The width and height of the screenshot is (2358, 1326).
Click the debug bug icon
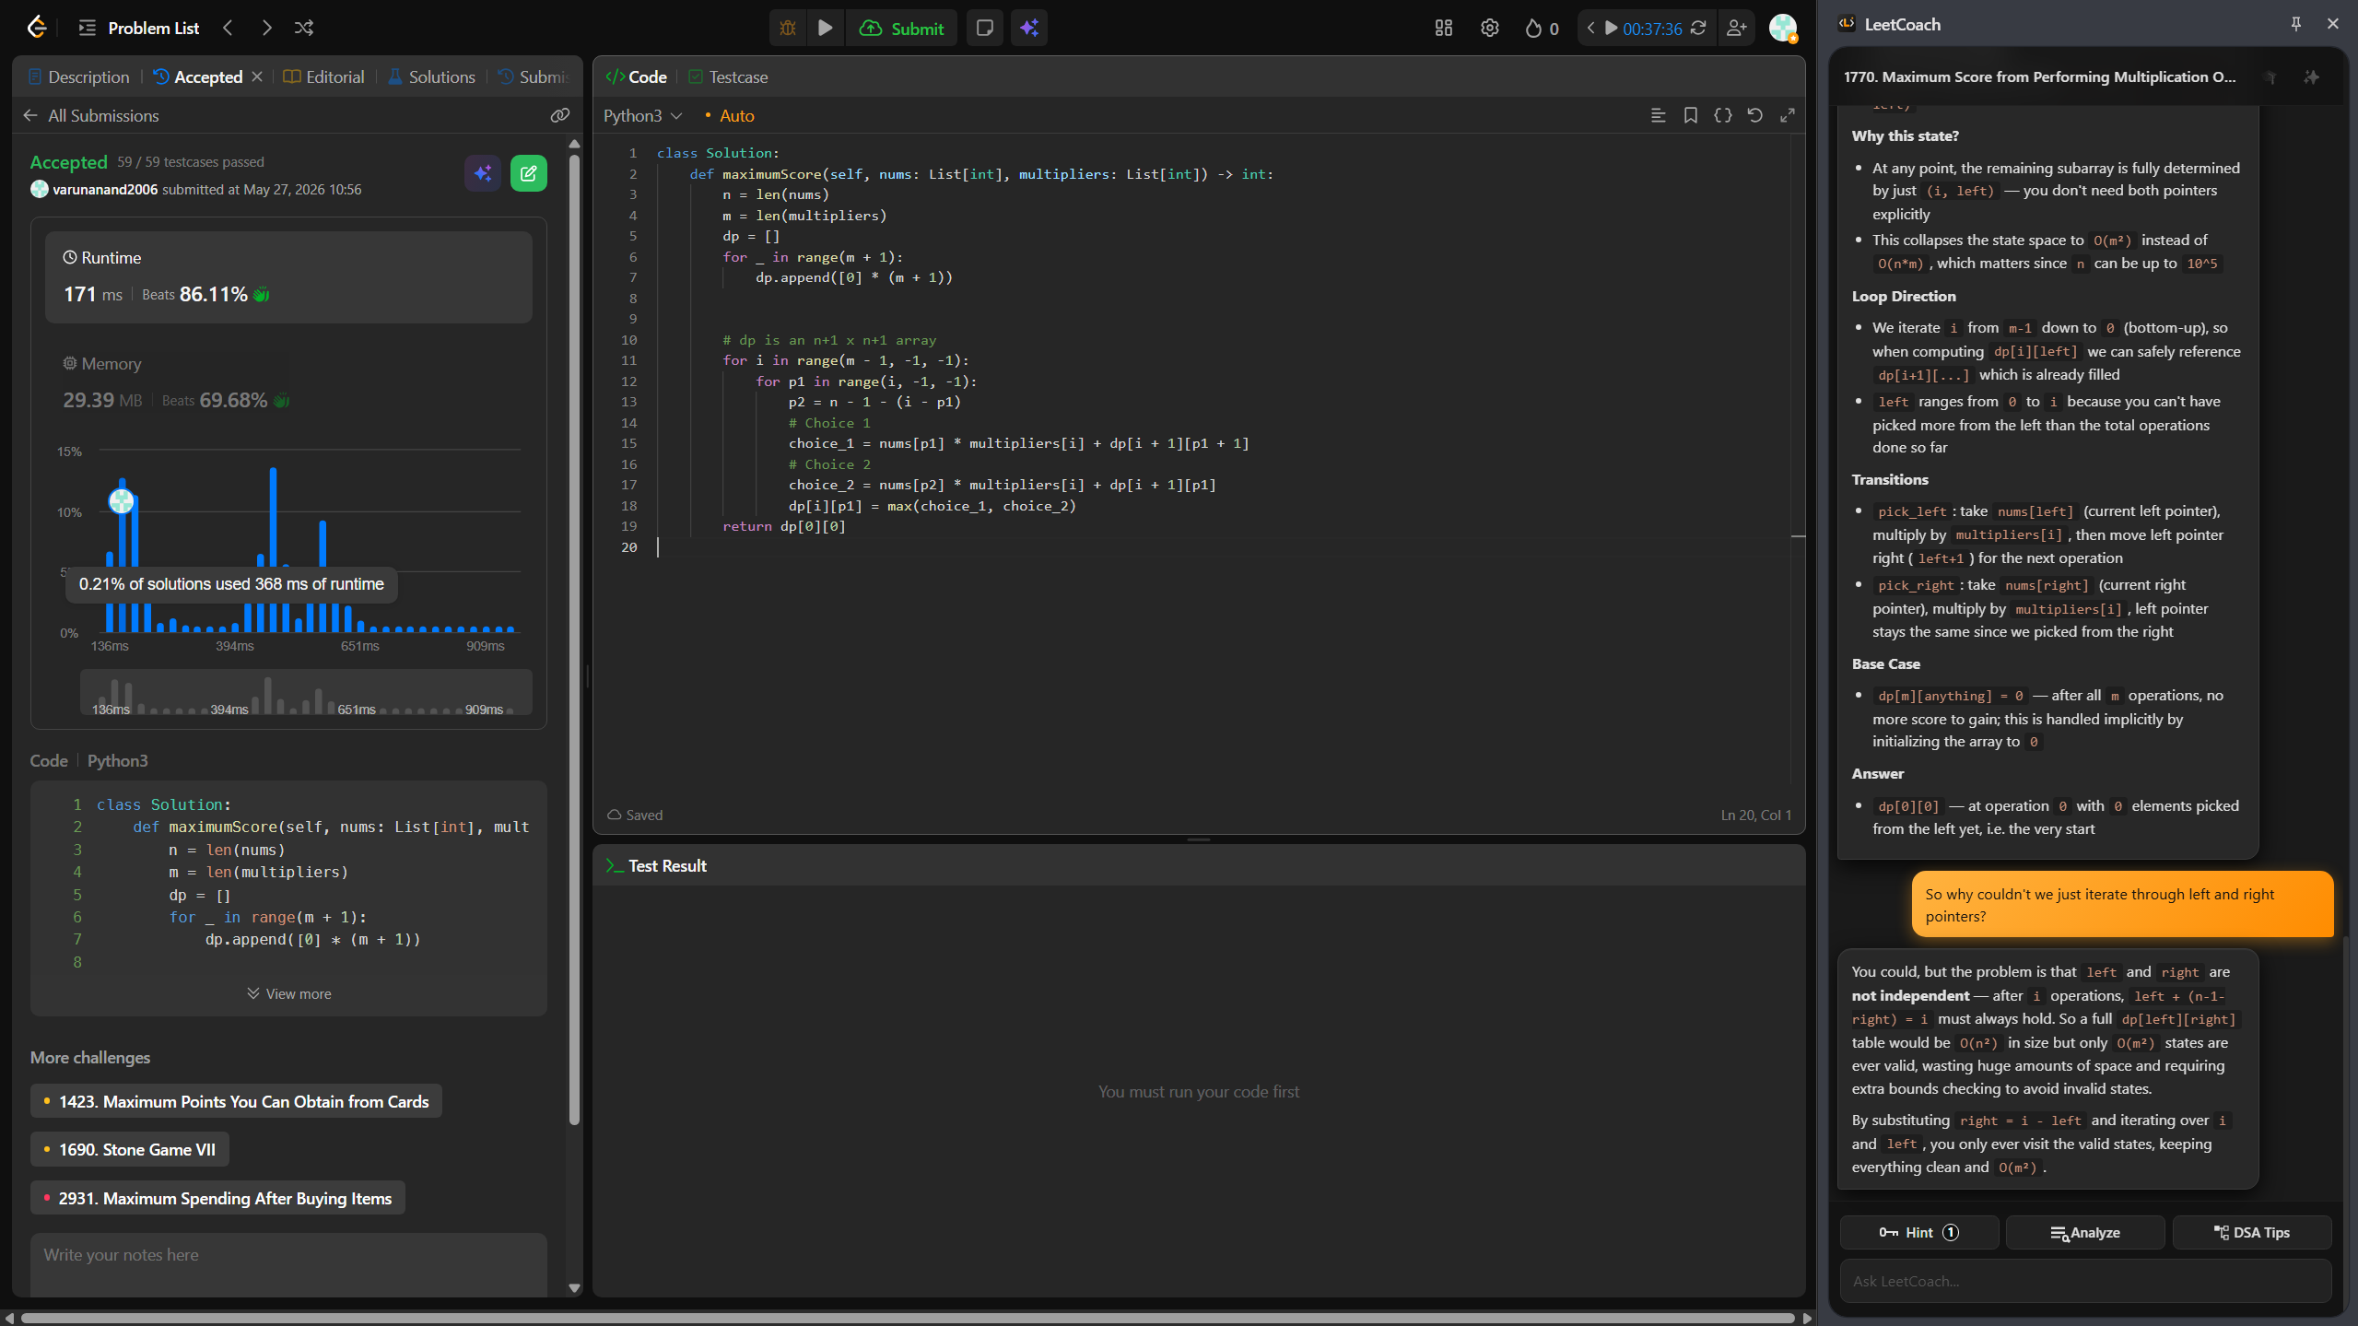click(788, 28)
